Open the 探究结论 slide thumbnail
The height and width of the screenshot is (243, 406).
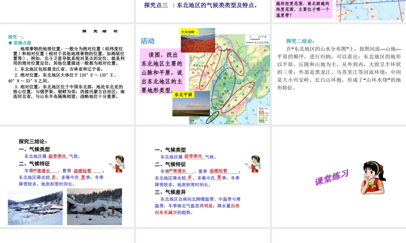[67, 75]
